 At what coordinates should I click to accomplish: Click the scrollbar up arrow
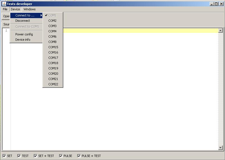pos(220,31)
